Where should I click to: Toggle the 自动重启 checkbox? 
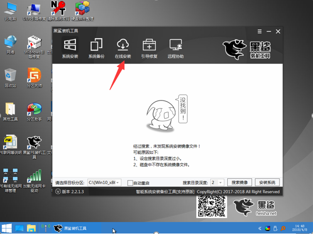[x=130, y=183]
